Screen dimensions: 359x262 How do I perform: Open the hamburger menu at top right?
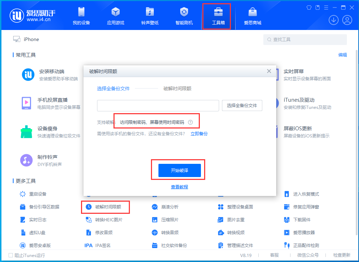[x=326, y=7]
